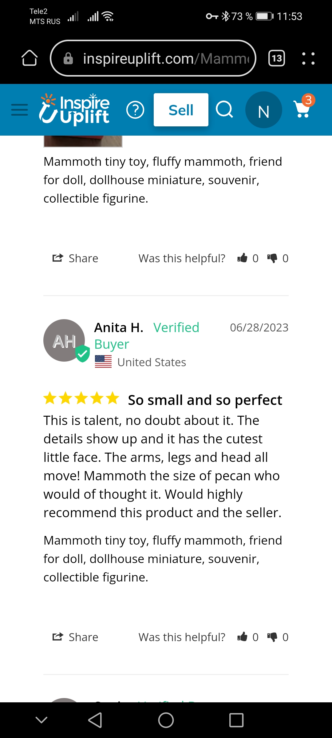Open the N profile avatar
This screenshot has height=738, width=332.
click(264, 110)
